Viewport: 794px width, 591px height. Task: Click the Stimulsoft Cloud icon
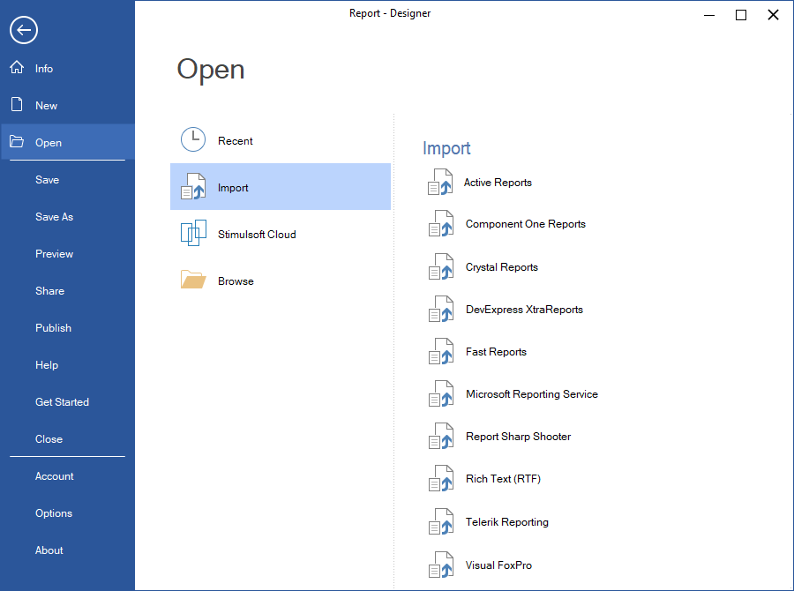point(193,234)
